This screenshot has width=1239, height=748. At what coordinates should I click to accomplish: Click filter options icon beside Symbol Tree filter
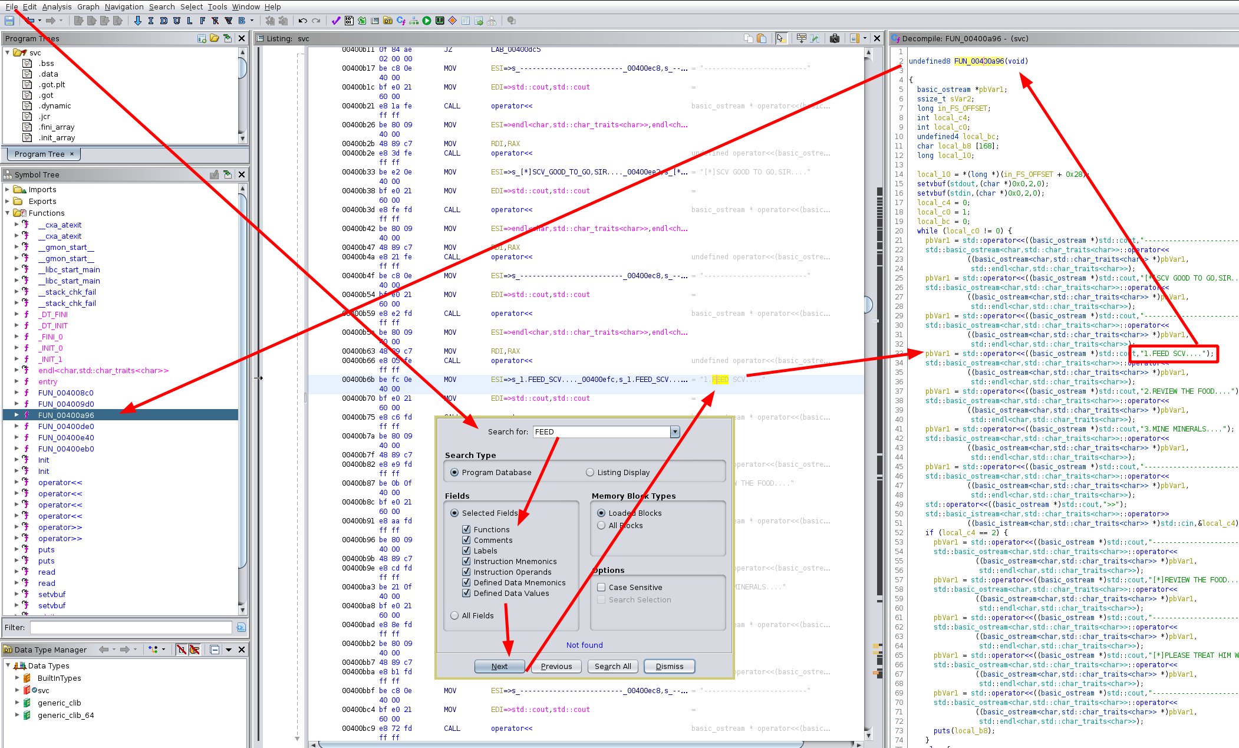(241, 628)
